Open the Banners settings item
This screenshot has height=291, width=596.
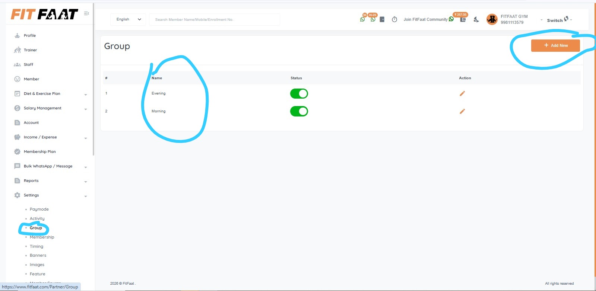pos(38,255)
